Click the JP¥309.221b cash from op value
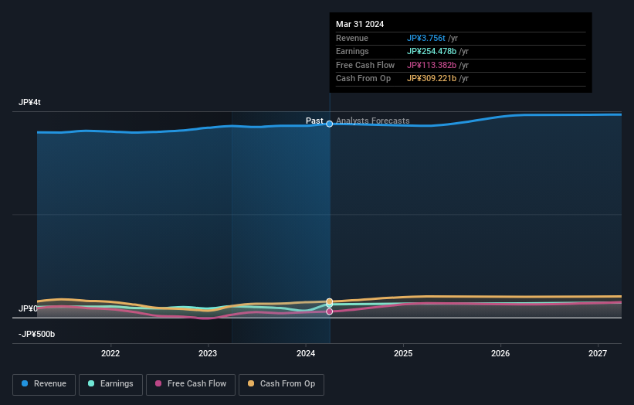 [432, 79]
